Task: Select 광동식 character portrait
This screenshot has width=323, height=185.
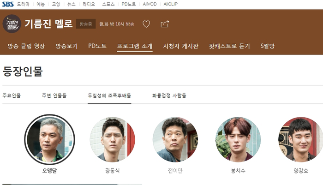Action: click(x=113, y=139)
